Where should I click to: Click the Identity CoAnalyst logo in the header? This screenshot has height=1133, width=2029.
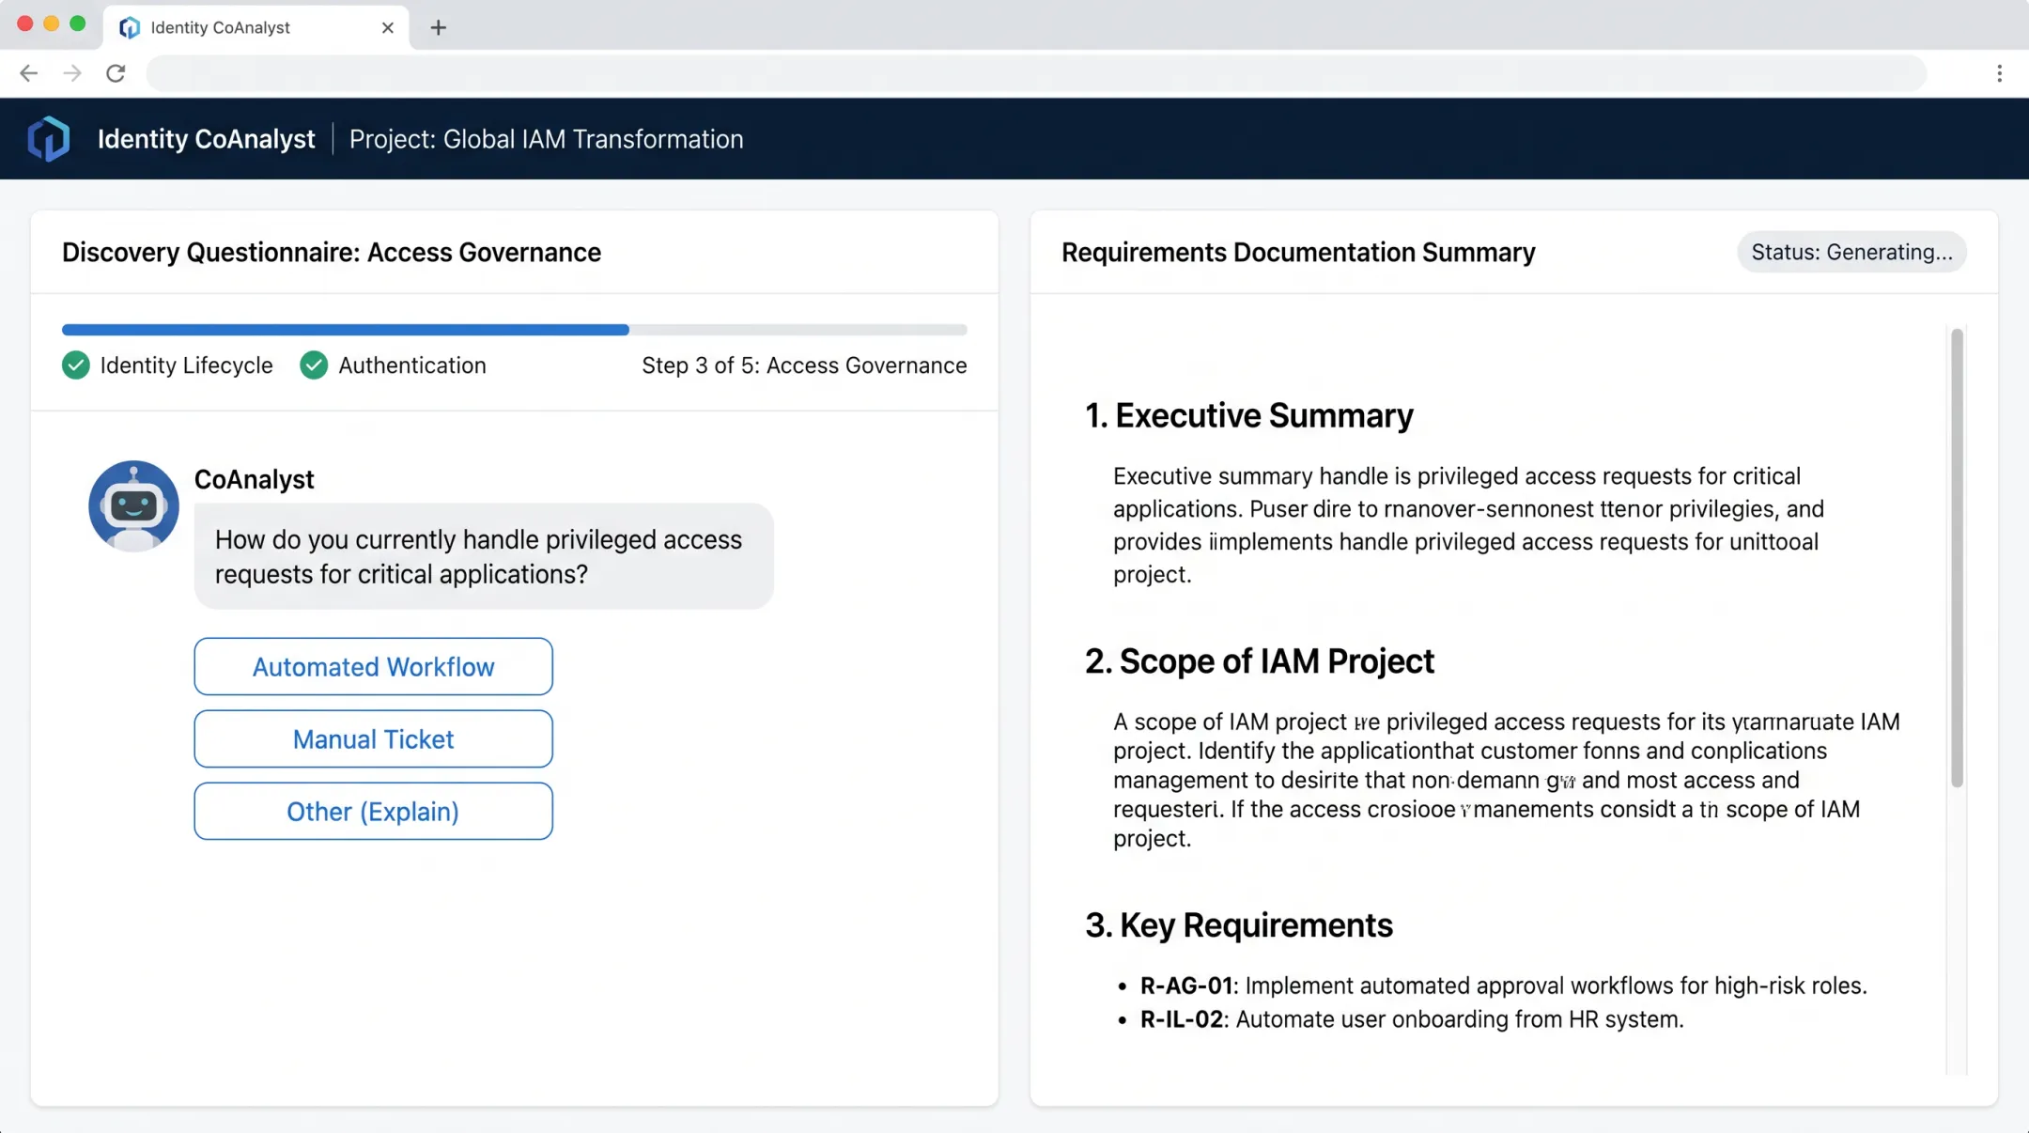pos(49,139)
